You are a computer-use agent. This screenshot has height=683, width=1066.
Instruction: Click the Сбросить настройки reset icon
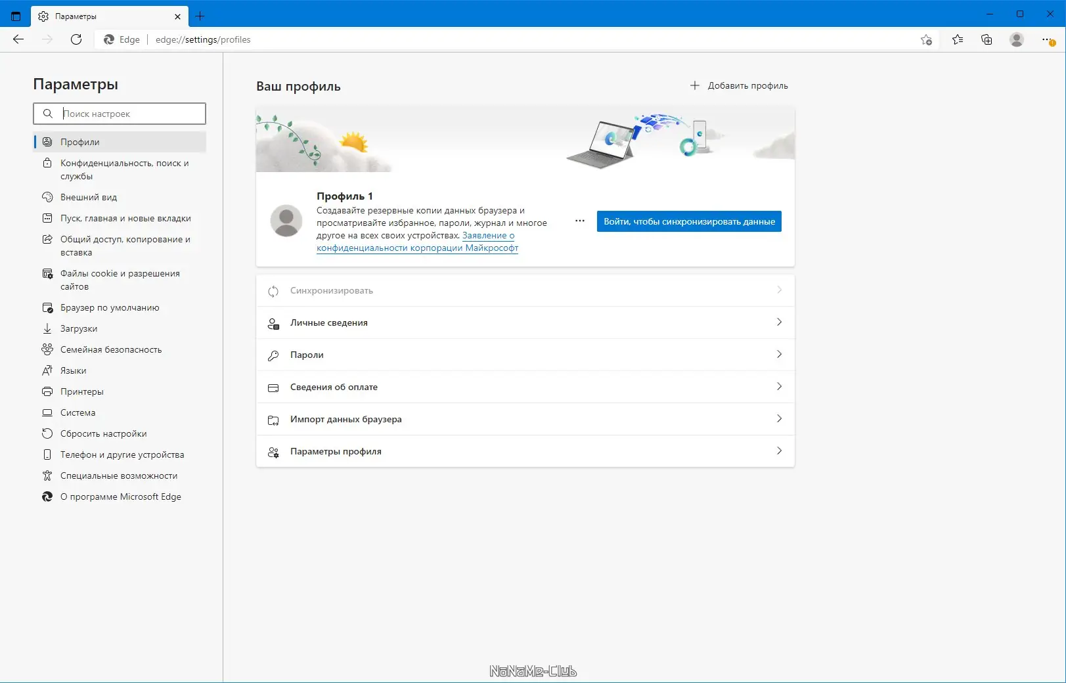[47, 433]
